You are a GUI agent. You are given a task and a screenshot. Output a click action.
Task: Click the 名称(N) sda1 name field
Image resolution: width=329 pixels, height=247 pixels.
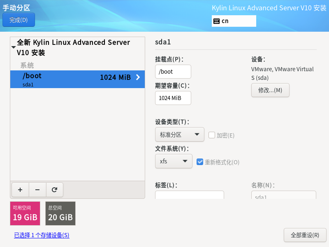pos(284,195)
